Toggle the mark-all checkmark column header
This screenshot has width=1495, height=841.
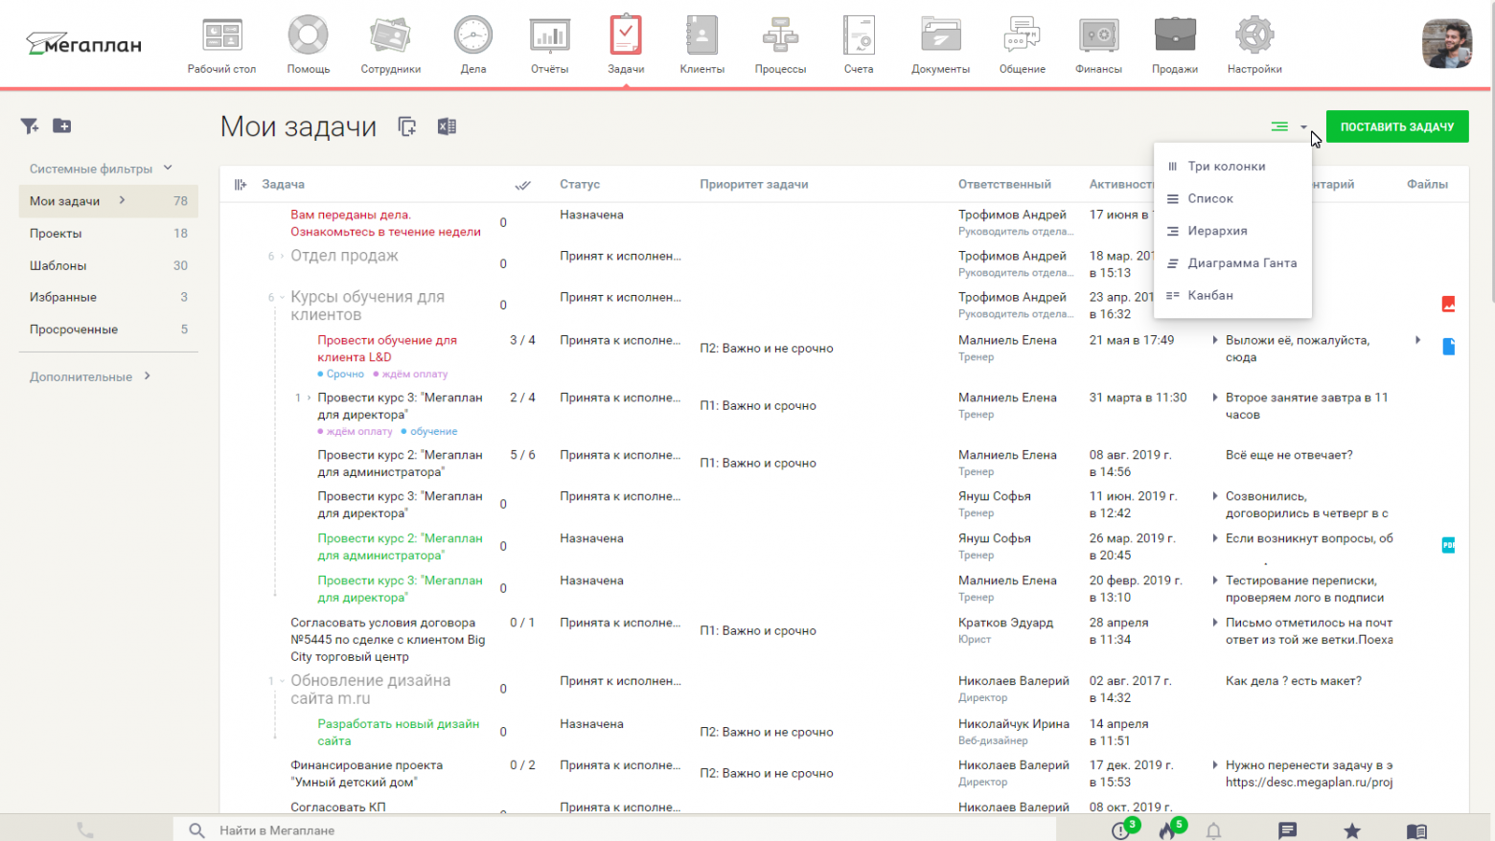point(522,185)
